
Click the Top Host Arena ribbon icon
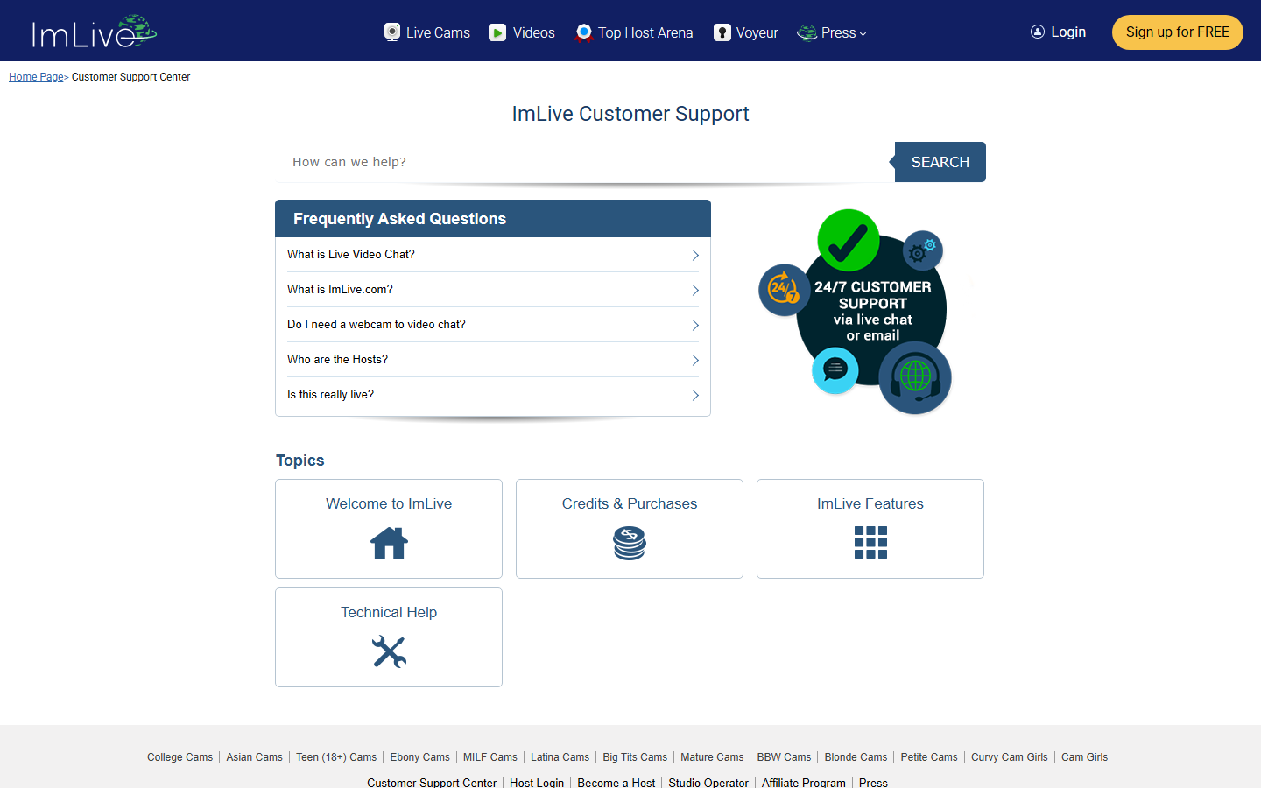[x=584, y=32]
